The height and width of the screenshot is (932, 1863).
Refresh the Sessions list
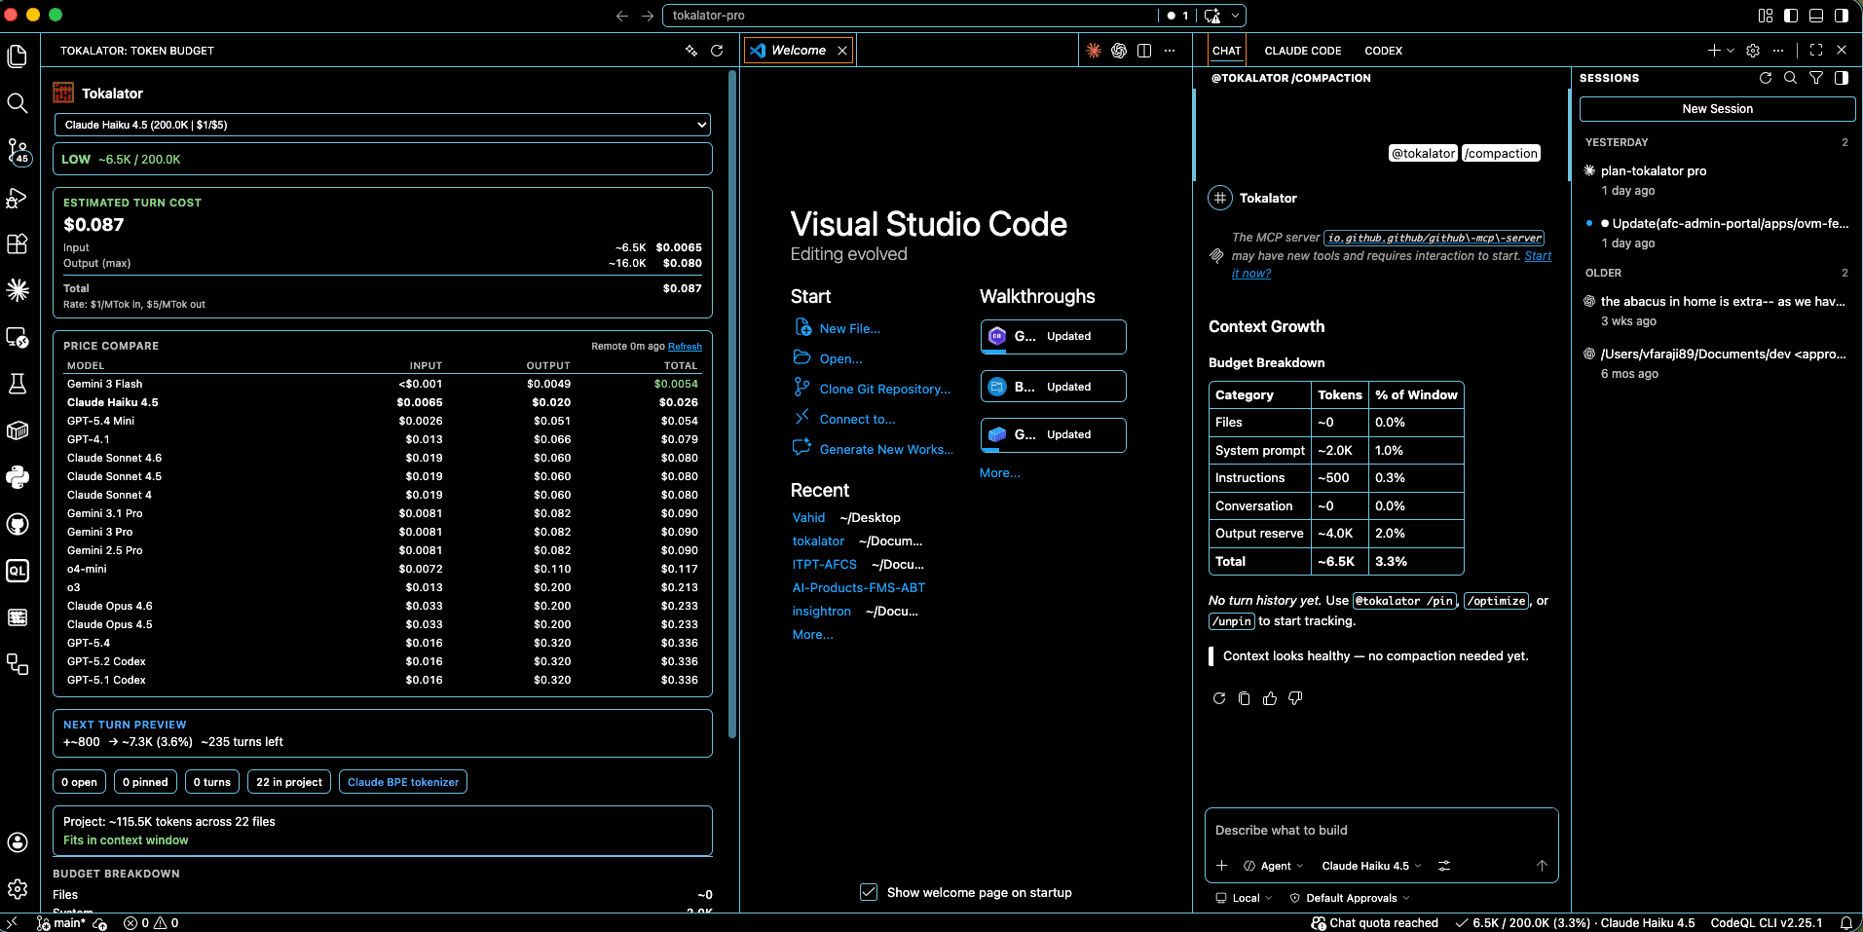[x=1766, y=78]
